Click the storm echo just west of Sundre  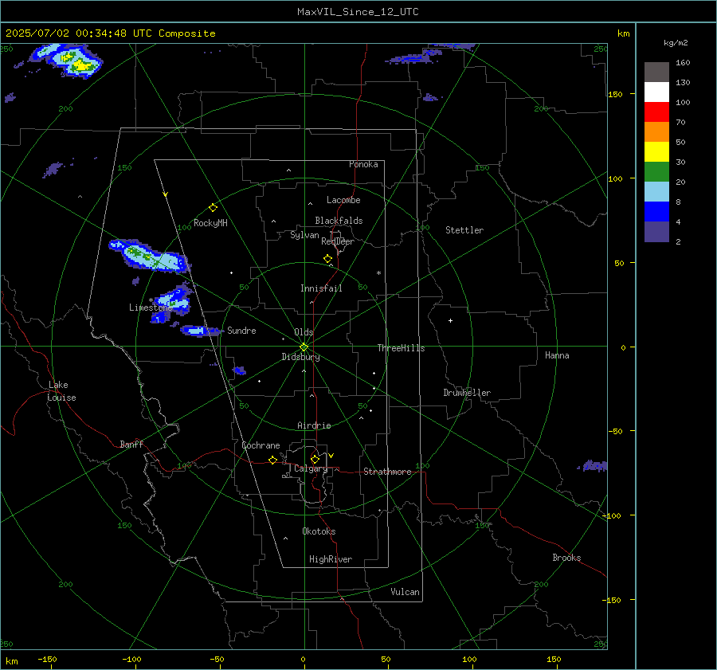pos(200,331)
